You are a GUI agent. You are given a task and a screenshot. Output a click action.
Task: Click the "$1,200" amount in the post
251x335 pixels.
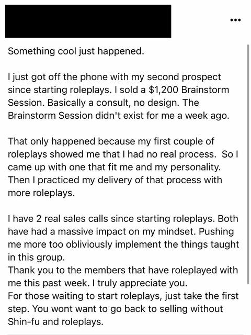[163, 90]
